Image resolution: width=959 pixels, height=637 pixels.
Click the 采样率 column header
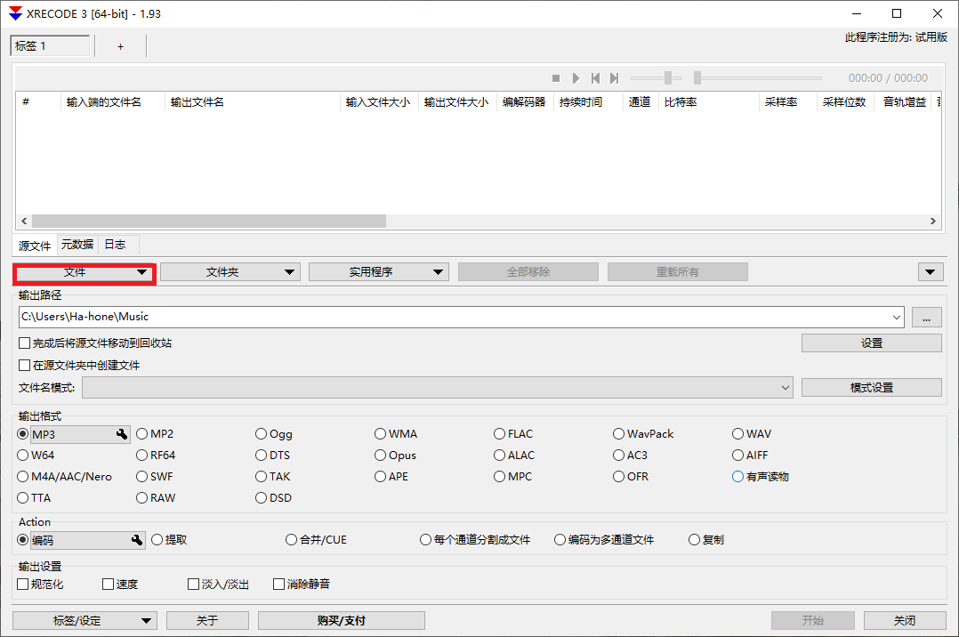(788, 102)
